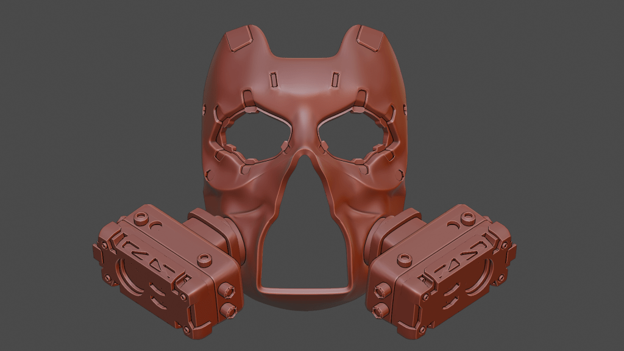Click the round cap atop the right filter
The width and height of the screenshot is (624, 351).
[x=469, y=218]
